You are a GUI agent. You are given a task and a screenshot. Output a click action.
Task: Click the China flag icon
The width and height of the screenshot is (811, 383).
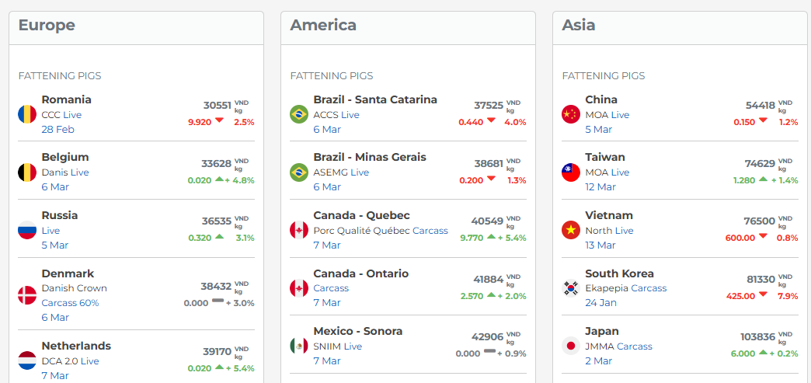(x=571, y=114)
